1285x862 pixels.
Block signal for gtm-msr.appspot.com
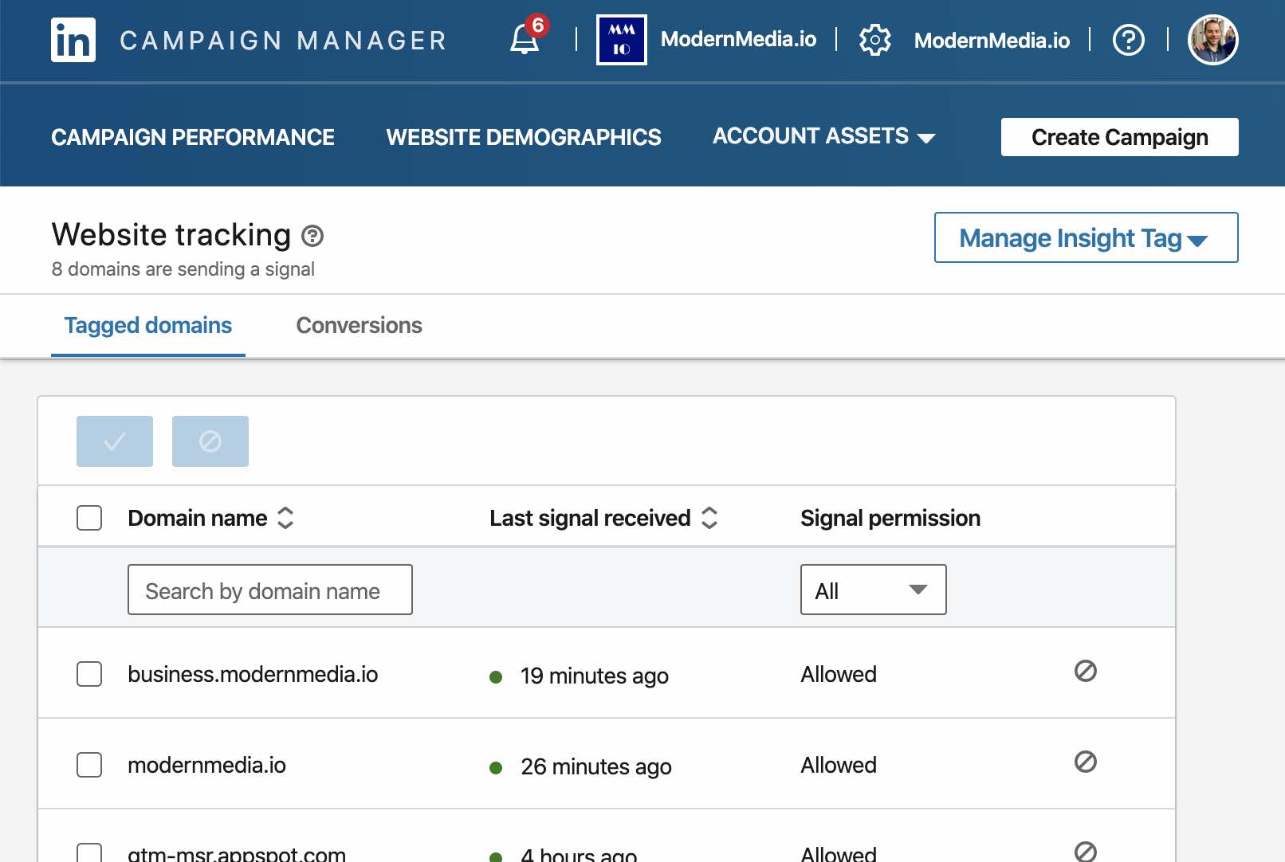click(x=1086, y=852)
